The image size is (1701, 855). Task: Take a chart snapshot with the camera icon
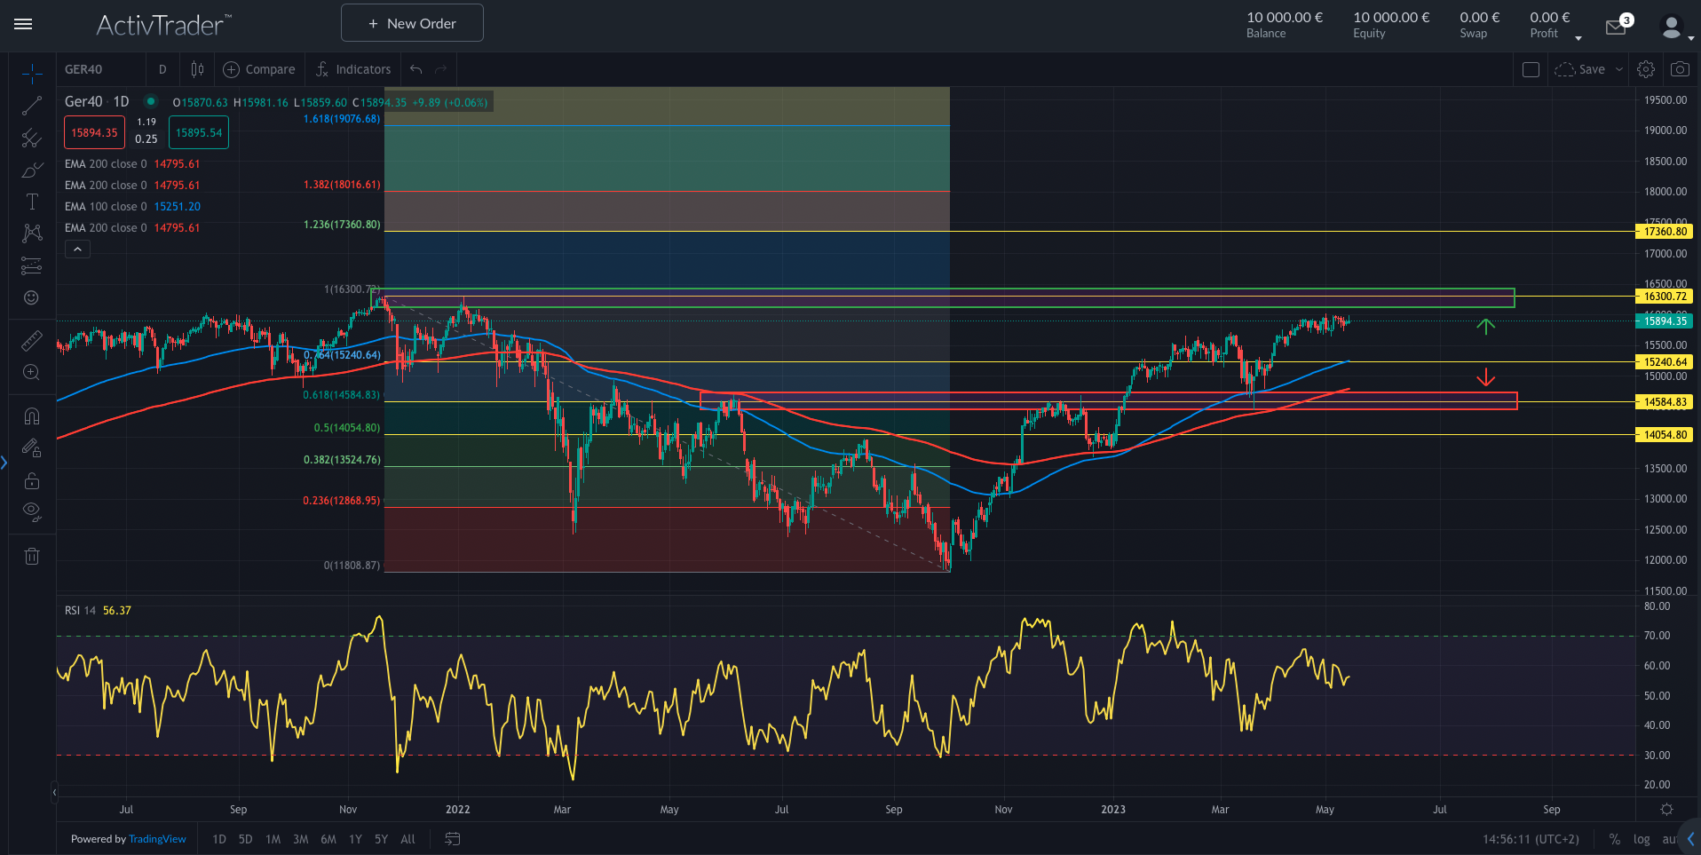click(1680, 69)
